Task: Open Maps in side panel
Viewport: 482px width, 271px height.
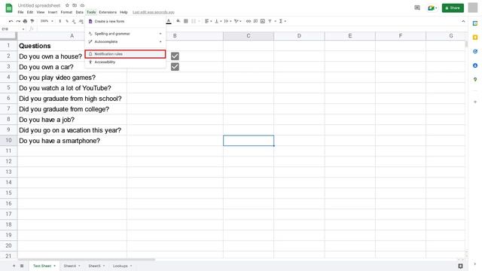Action: point(475,80)
